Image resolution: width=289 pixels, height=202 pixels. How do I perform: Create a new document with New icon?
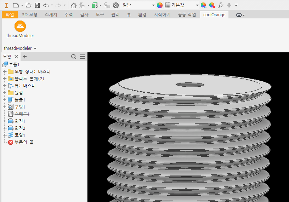pos(16,5)
